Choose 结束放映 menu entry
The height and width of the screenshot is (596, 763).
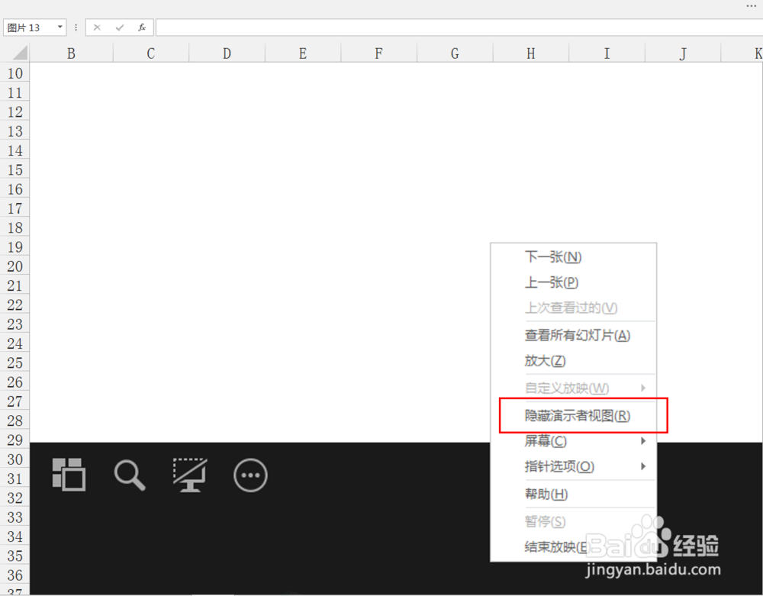(x=573, y=547)
